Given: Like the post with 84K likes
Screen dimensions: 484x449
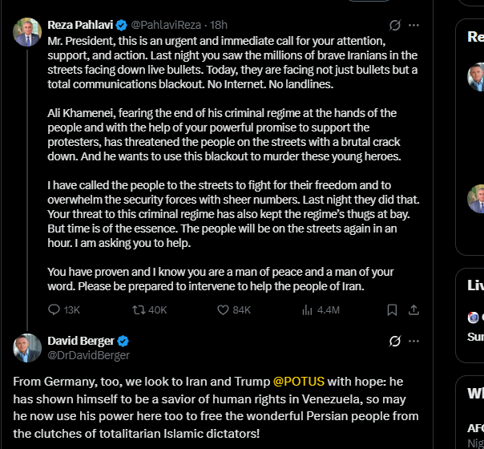Looking at the screenshot, I should 222,309.
